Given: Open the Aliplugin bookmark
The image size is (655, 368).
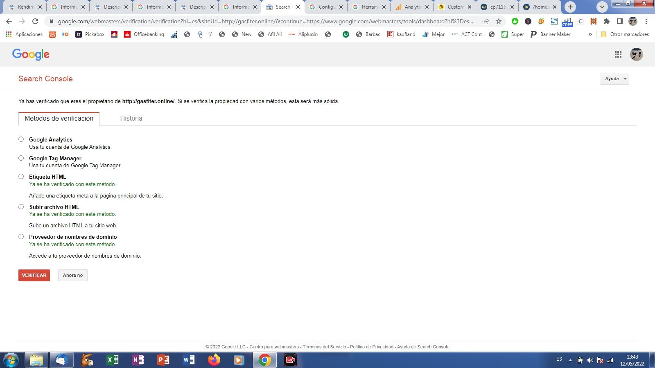Looking at the screenshot, I should [x=303, y=34].
